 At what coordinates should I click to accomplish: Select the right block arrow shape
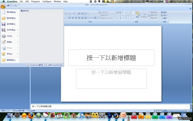pos(128,15)
